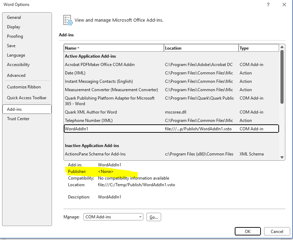Click the No compatibility information available text
This screenshot has height=240, width=293.
pyautogui.click(x=134, y=178)
